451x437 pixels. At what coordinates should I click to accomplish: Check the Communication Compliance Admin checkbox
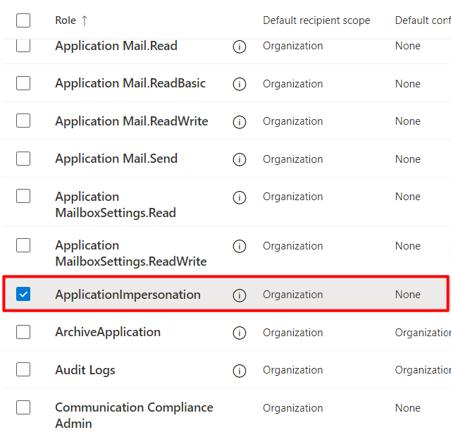tap(23, 407)
